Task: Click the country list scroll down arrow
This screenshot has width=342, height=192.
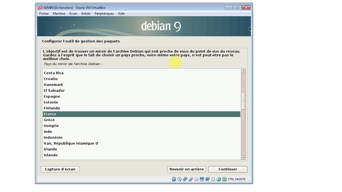Action: 243,157
